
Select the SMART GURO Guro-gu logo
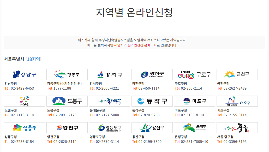click(x=194, y=74)
